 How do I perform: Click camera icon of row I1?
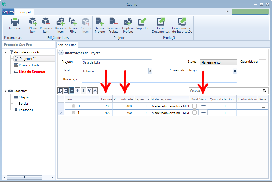(x=73, y=106)
